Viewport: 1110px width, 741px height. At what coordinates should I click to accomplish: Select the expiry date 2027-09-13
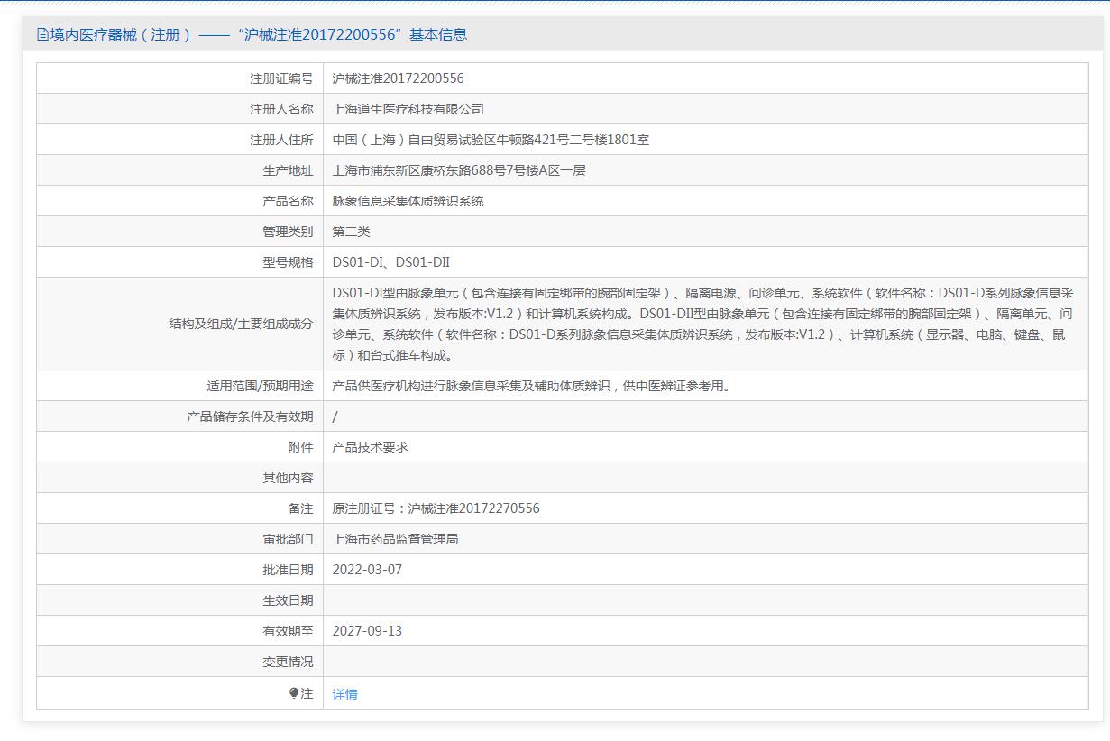click(x=367, y=631)
